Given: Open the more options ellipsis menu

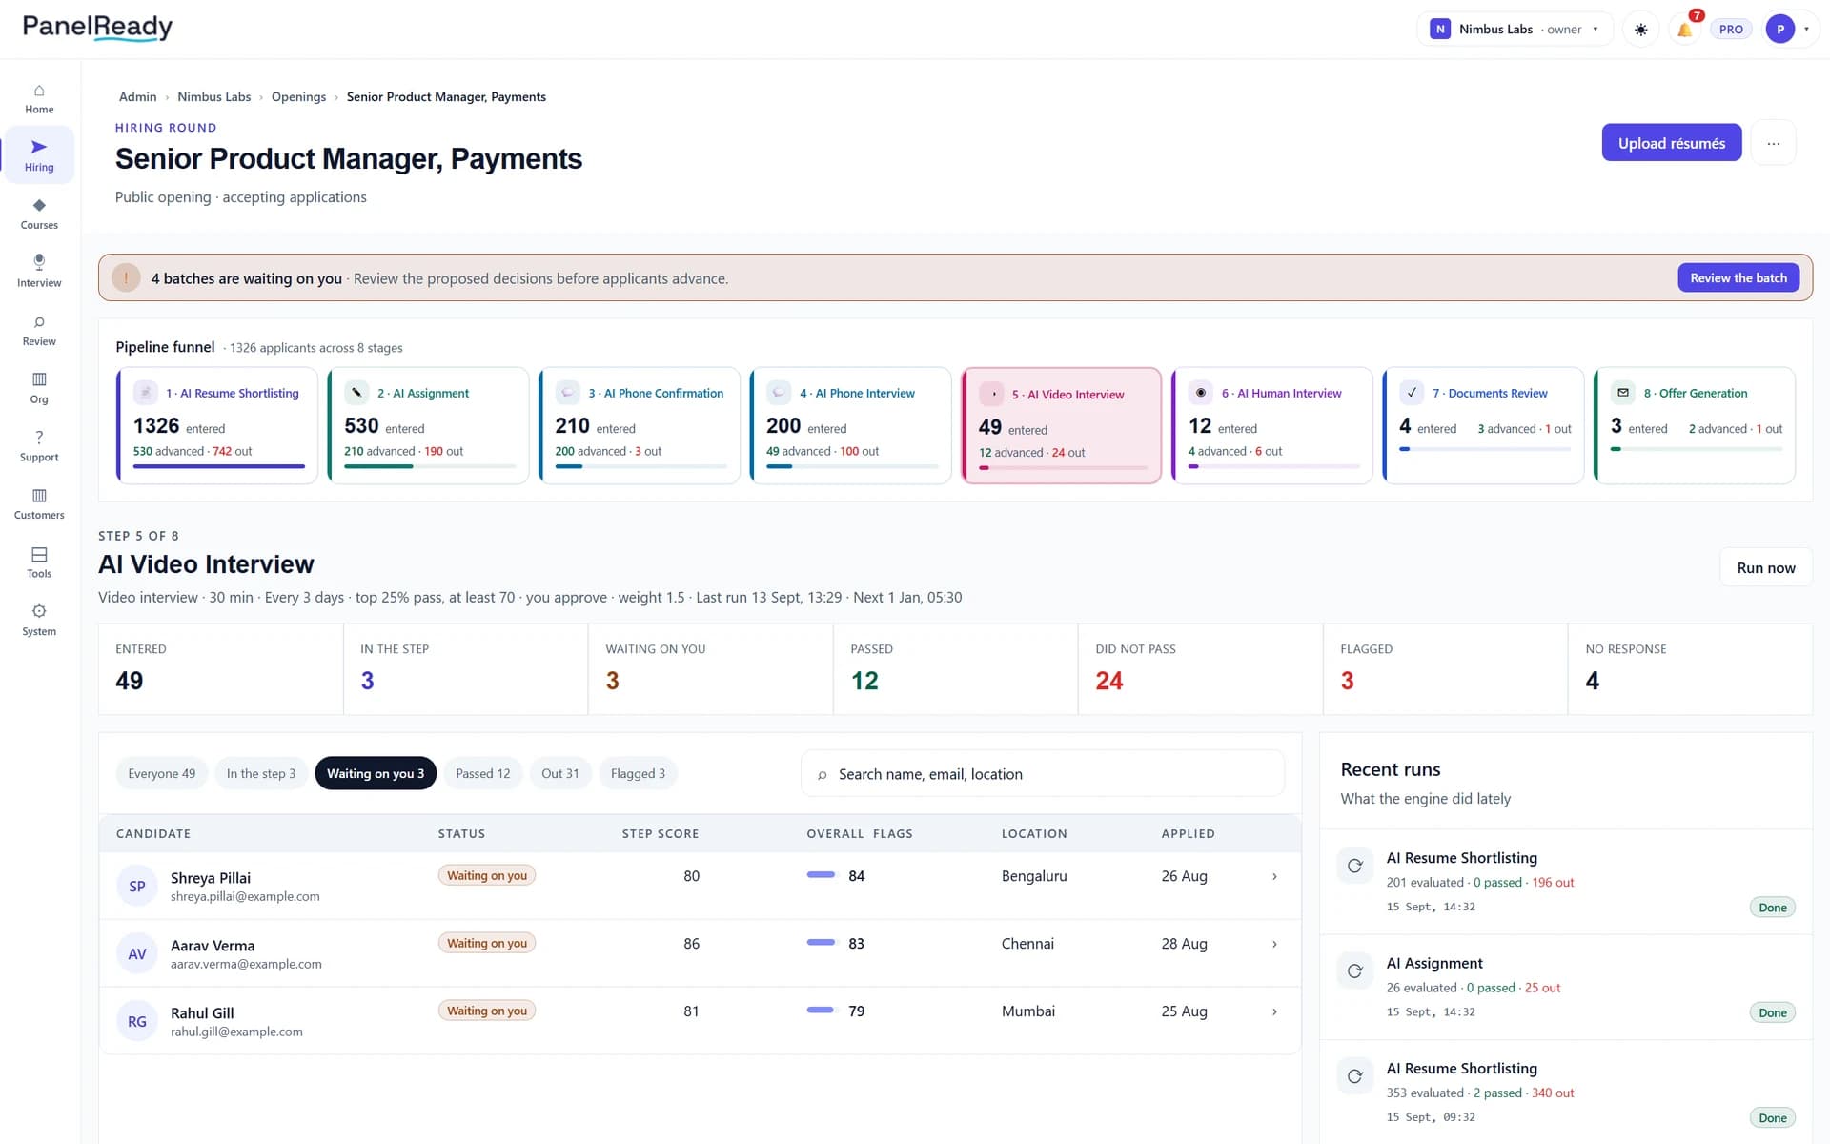Looking at the screenshot, I should (x=1773, y=143).
